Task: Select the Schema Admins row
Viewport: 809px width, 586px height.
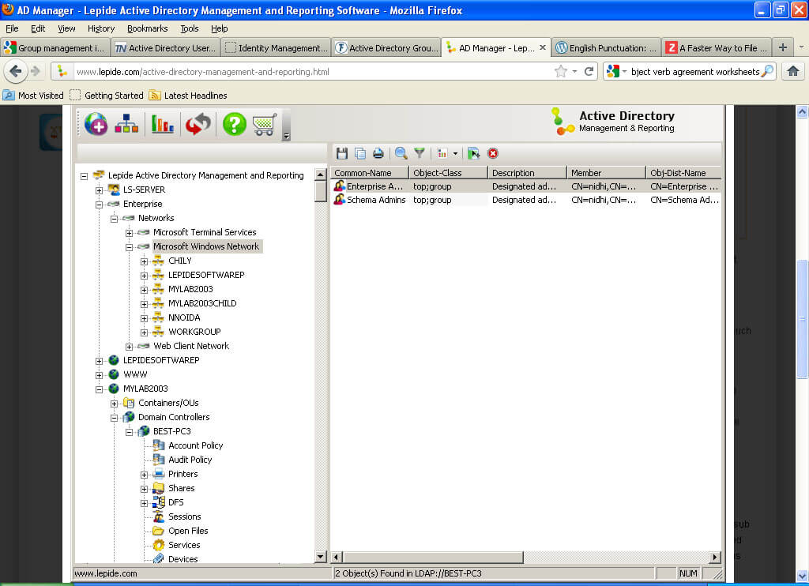Action: pyautogui.click(x=526, y=200)
